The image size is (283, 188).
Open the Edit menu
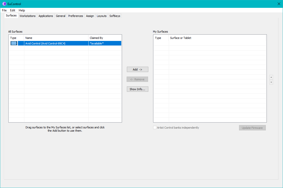click(13, 10)
